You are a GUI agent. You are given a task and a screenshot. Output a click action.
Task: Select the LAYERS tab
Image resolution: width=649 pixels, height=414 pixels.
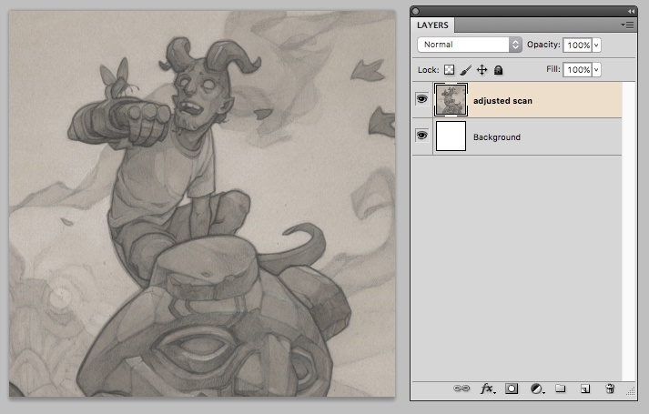coord(432,25)
